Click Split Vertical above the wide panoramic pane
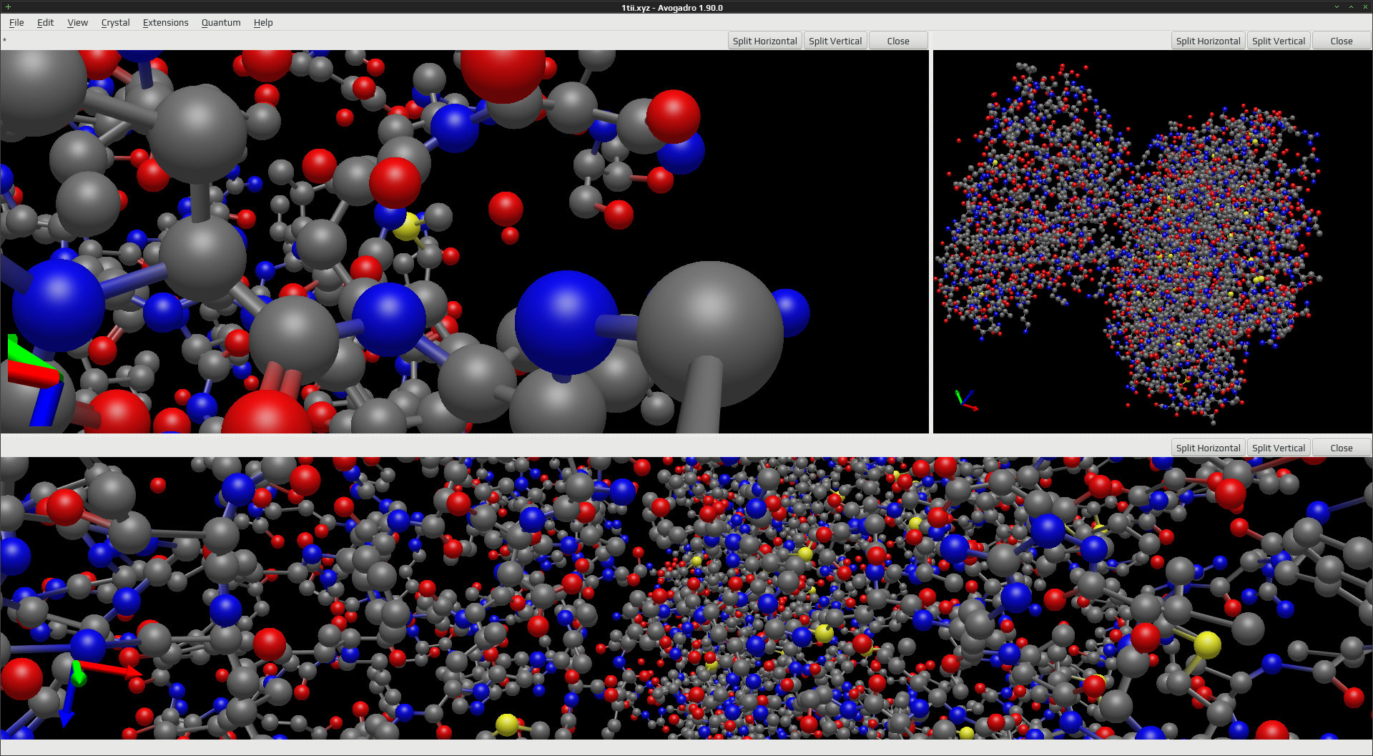 click(1279, 448)
